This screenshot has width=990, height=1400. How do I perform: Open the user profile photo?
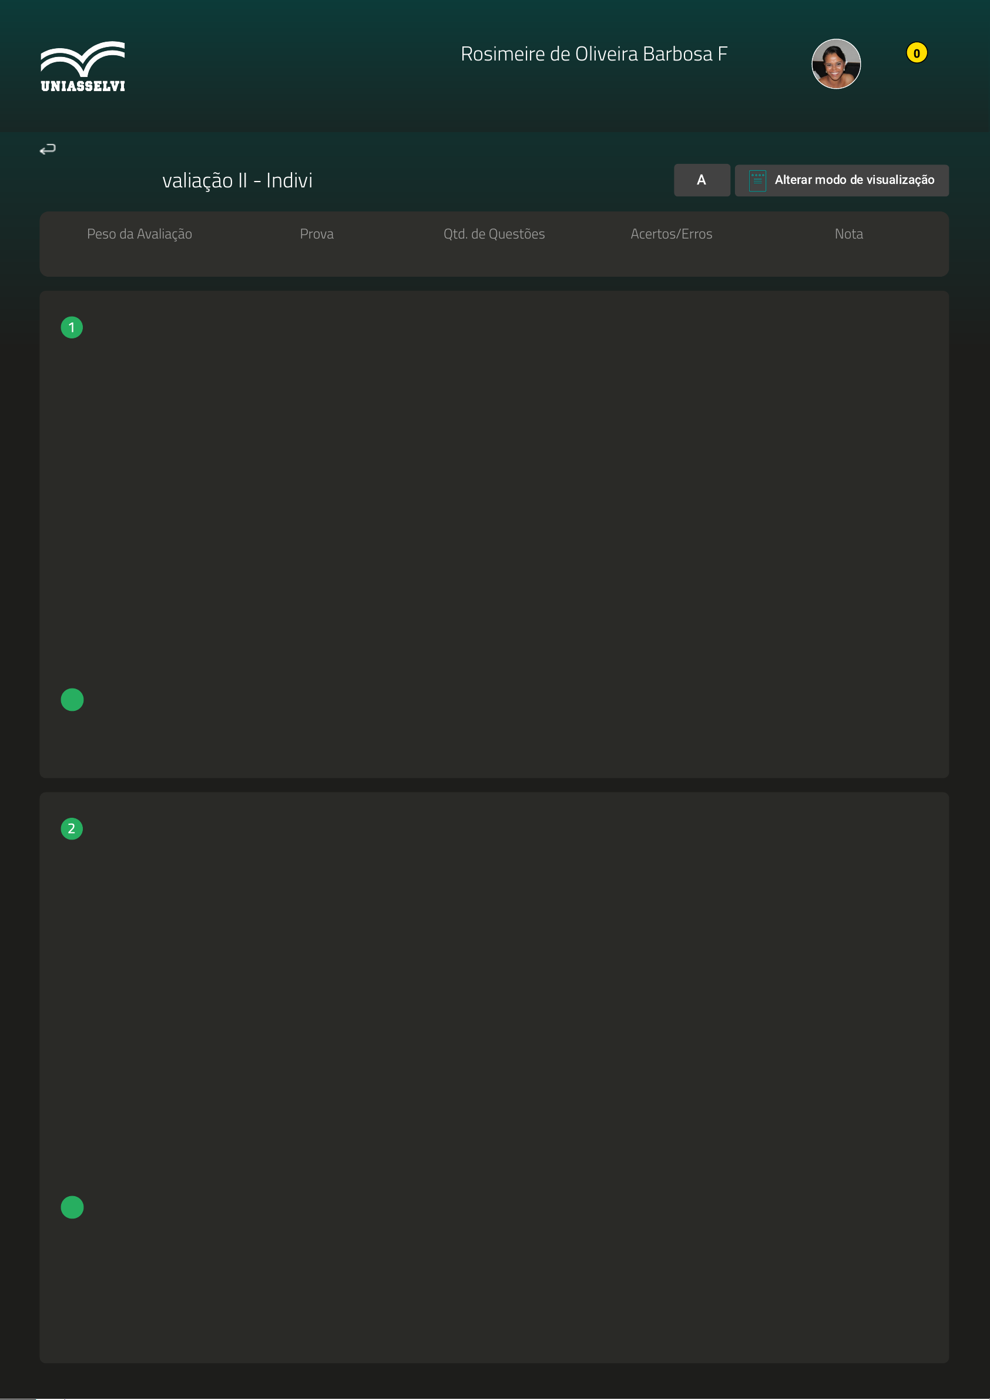coord(835,64)
